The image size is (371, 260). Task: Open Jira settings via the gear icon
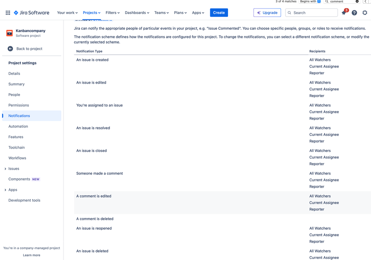tap(365, 12)
